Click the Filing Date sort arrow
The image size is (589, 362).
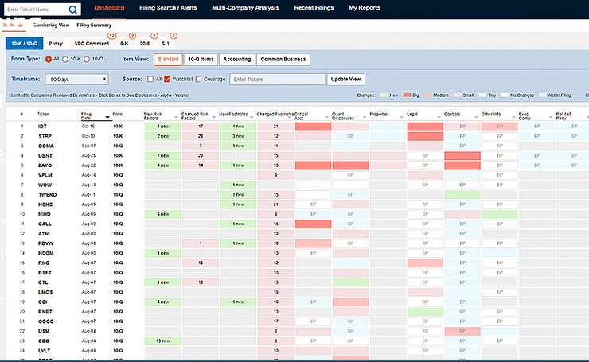[107, 118]
